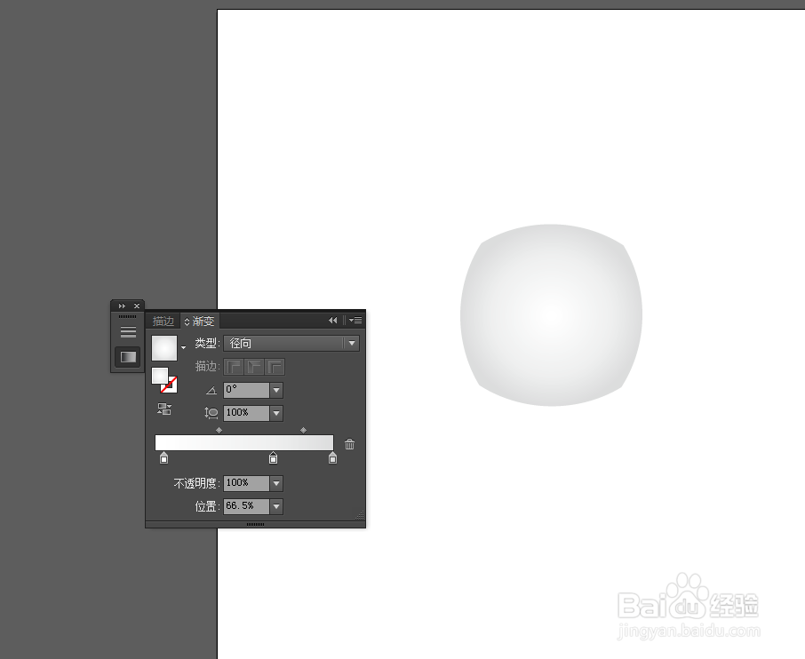Viewport: 805px width, 659px height.
Task: Click the aspect ratio icon beside 100%
Action: tap(211, 413)
